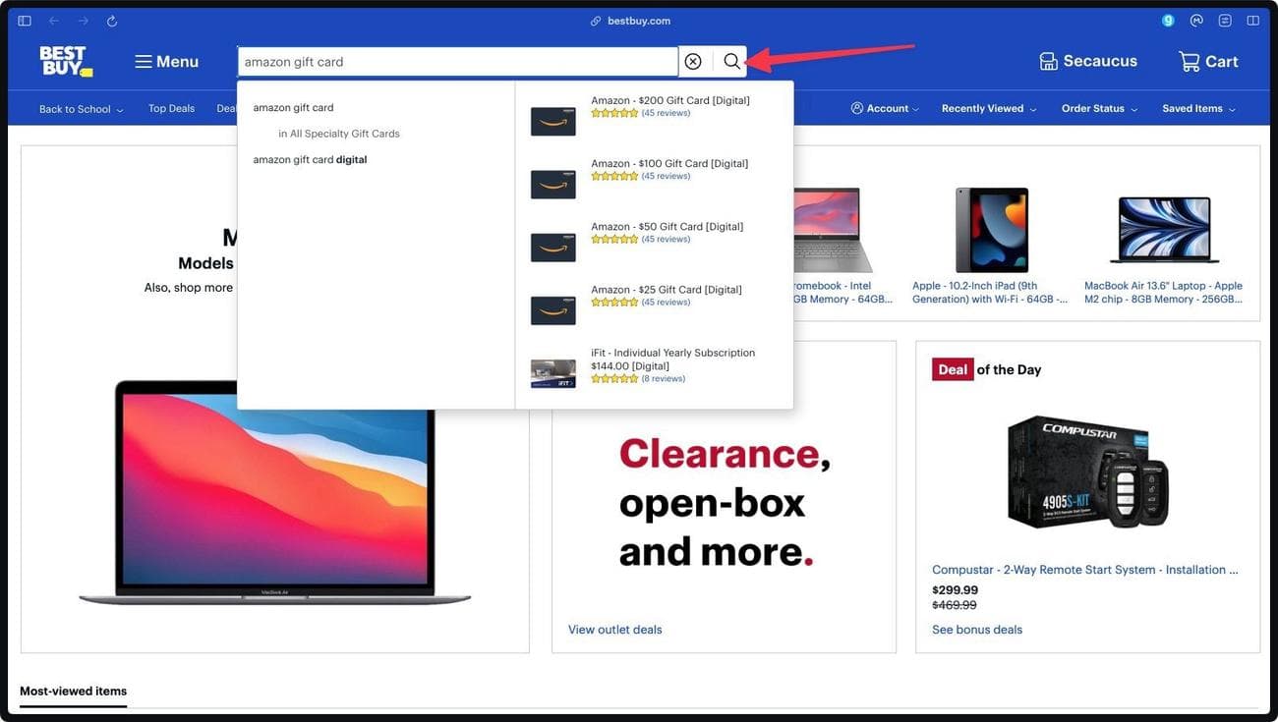Reload the page with the refresh icon
This screenshot has width=1278, height=722.
[109, 20]
